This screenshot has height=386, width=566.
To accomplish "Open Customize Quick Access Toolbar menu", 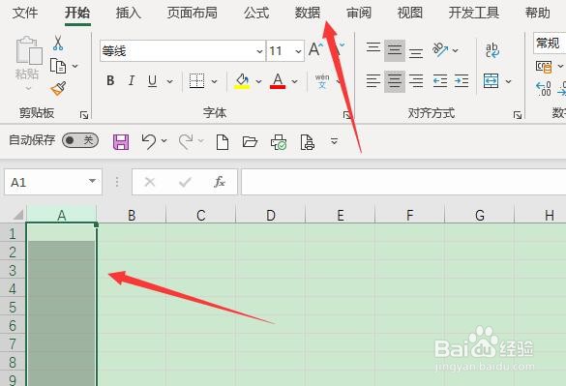I will pos(334,141).
